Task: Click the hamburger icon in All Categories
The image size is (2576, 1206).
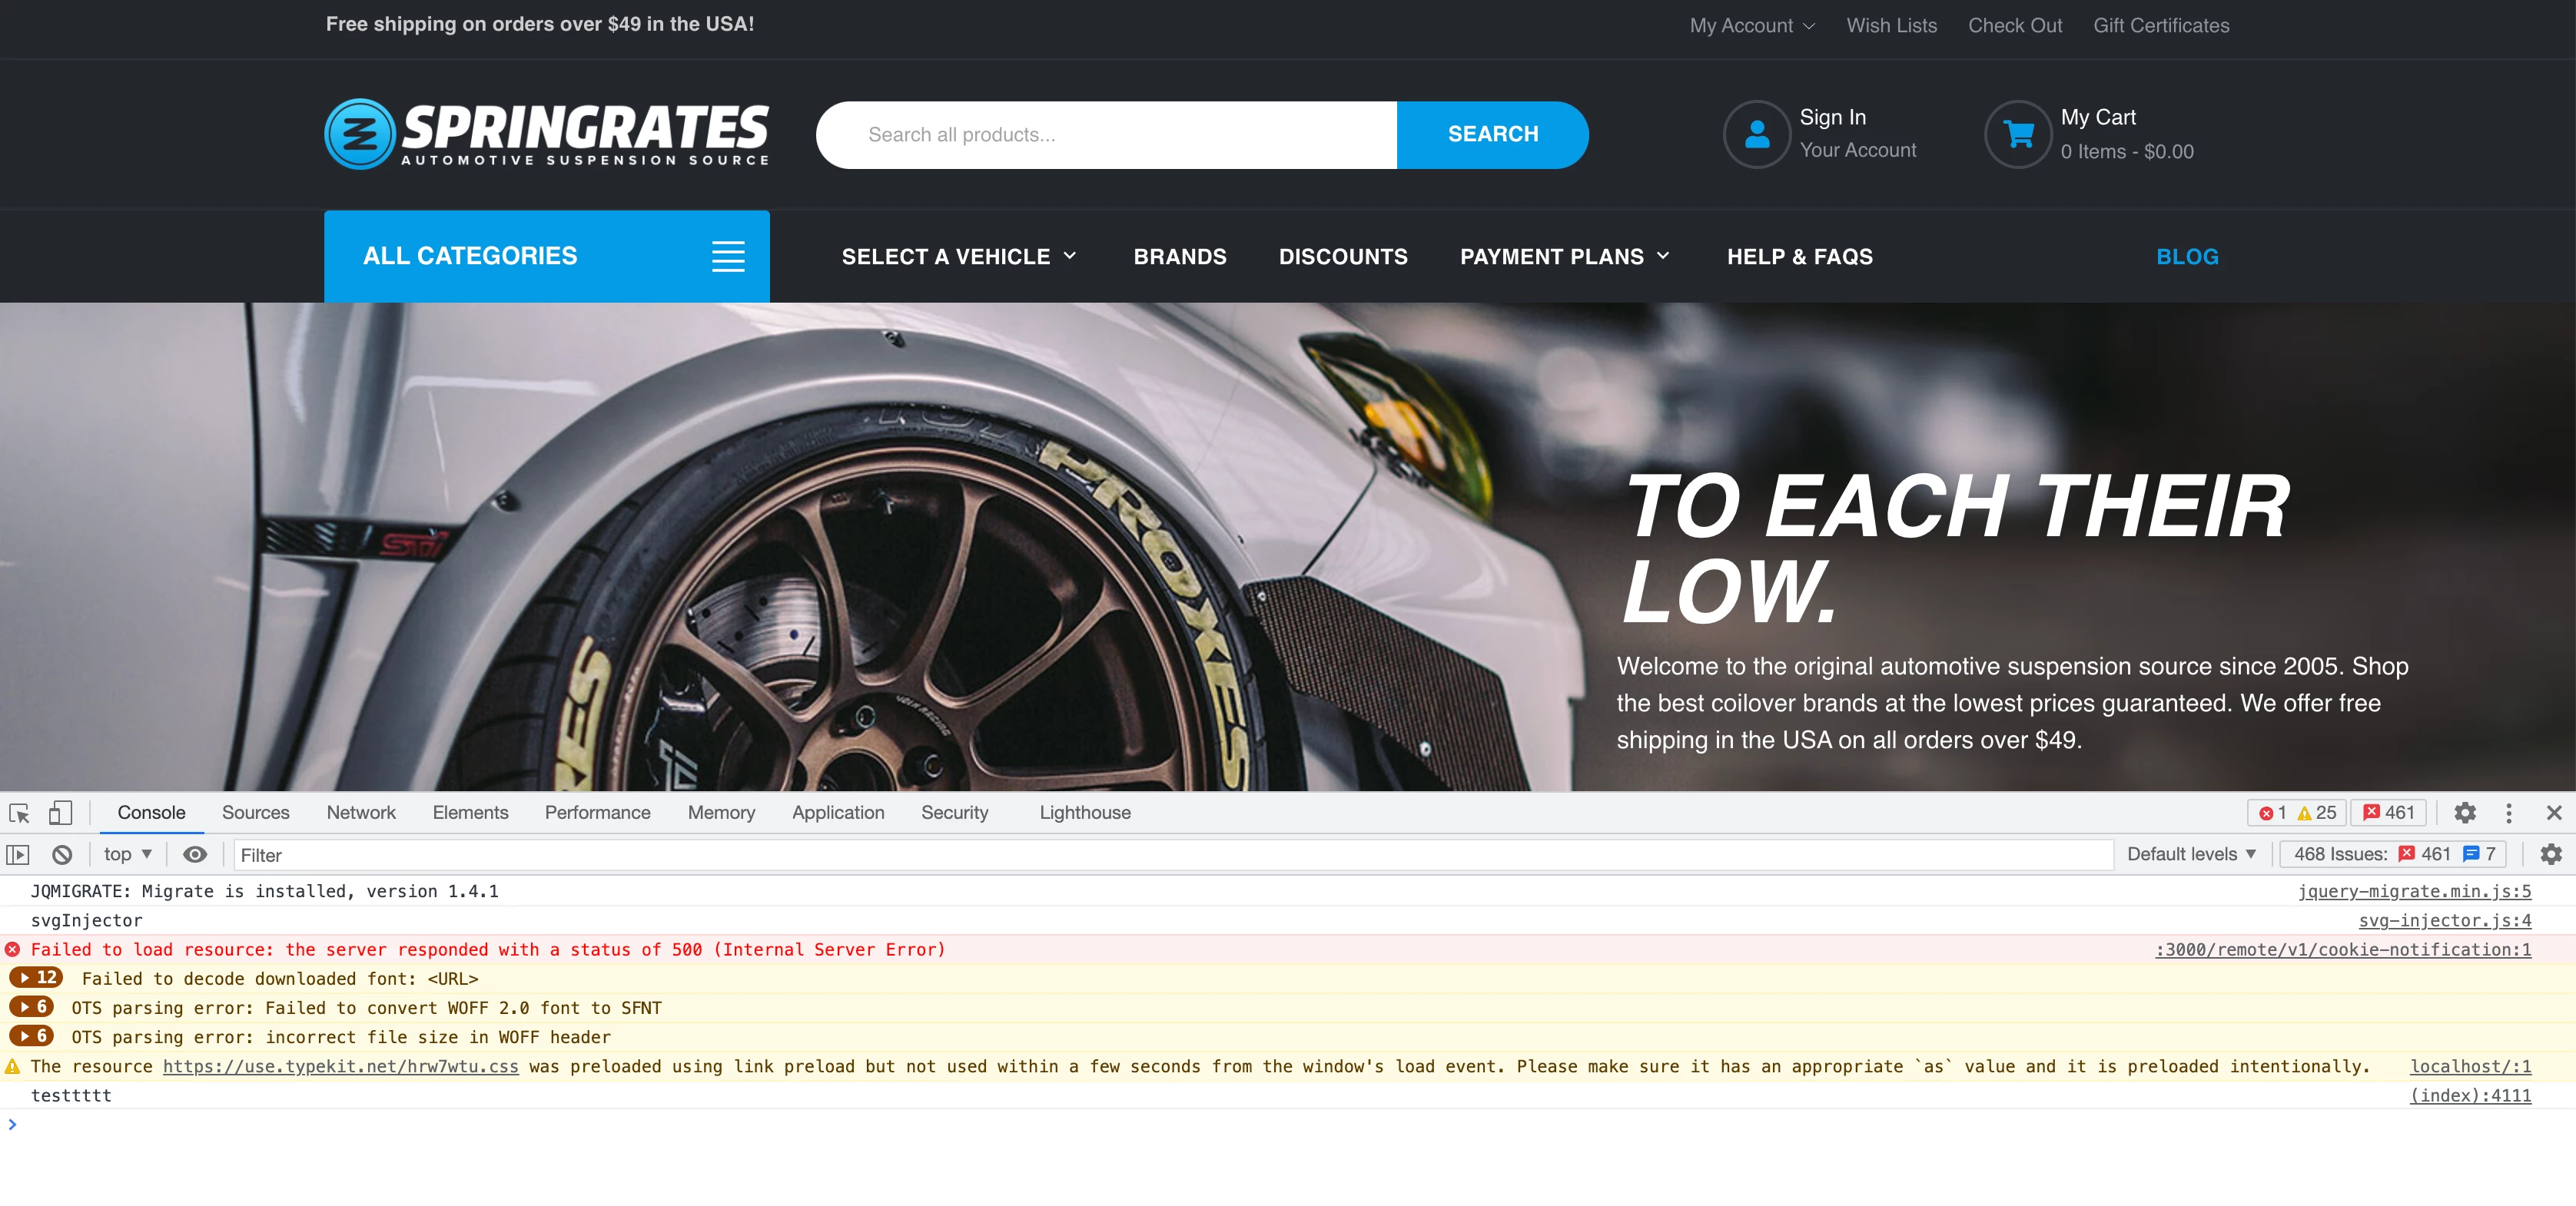Action: pos(728,256)
